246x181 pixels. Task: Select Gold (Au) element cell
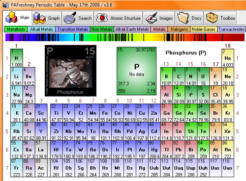pyautogui.click(x=142, y=150)
